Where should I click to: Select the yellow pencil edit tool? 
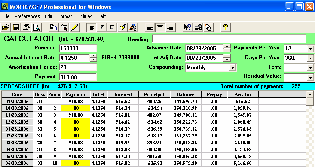pos(74,27)
